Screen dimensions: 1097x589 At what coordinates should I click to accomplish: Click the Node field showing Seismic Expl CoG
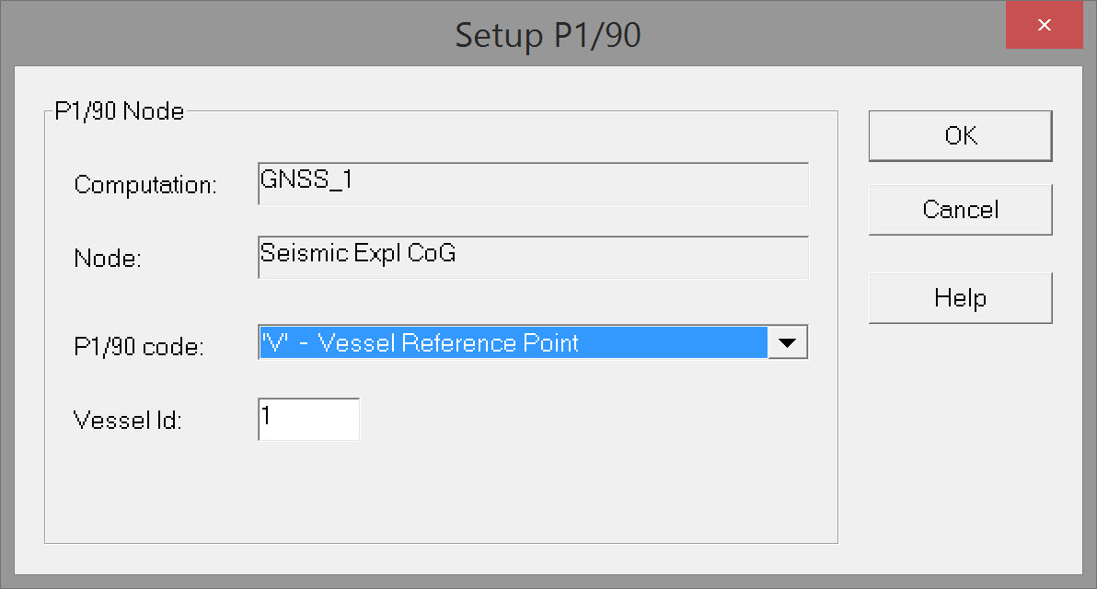click(x=533, y=258)
